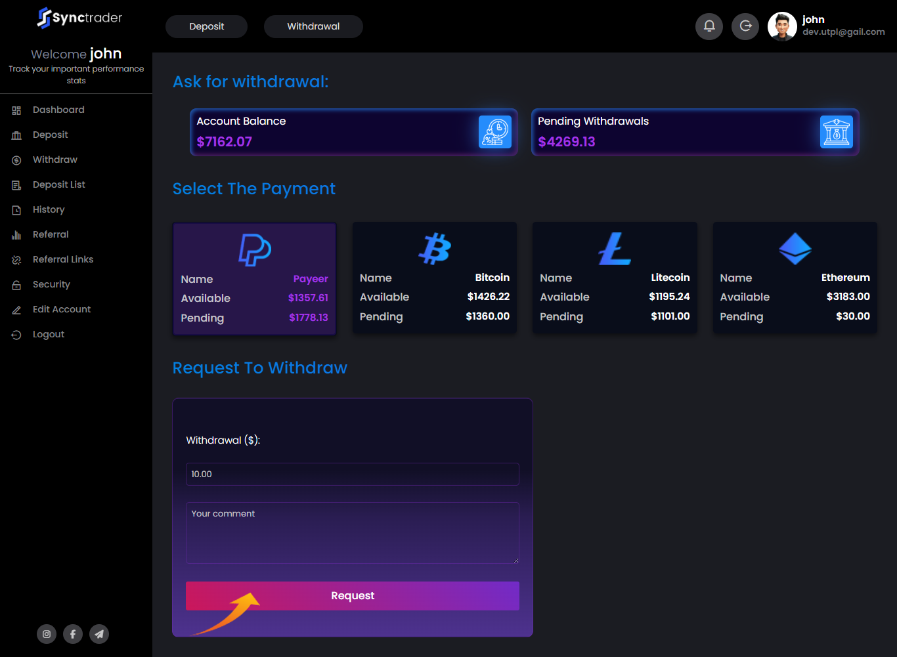Open the Instagram icon in sidebar footer

click(47, 634)
